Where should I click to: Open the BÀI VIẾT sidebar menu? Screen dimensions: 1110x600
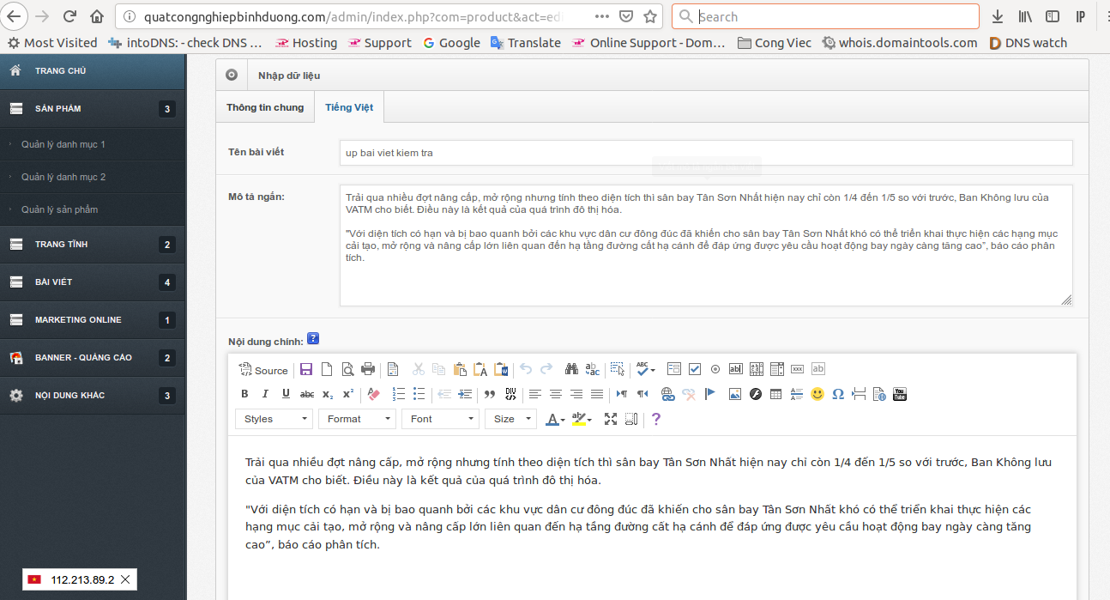[x=93, y=282]
